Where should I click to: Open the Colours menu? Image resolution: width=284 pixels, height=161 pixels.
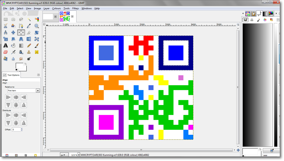click(56, 8)
